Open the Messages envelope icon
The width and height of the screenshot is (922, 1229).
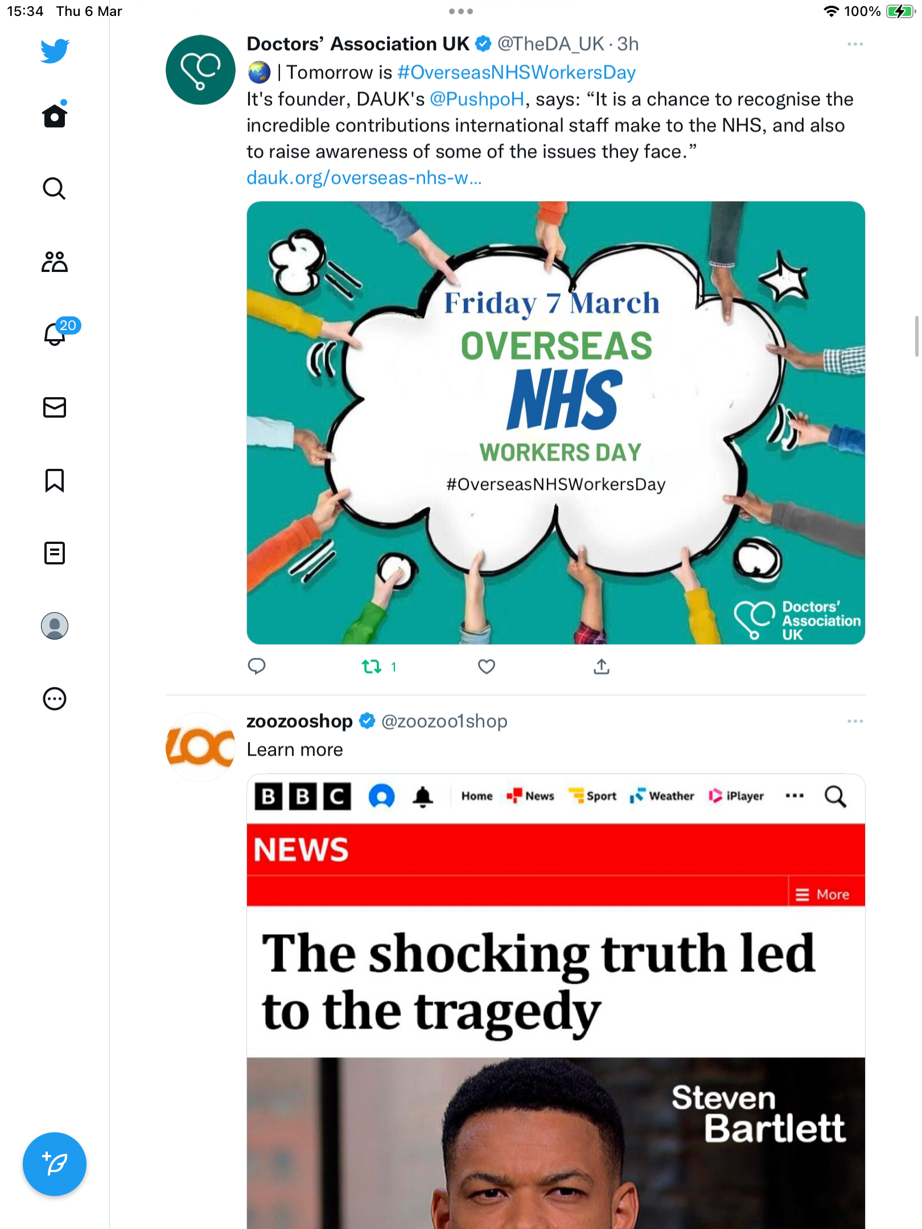click(55, 407)
